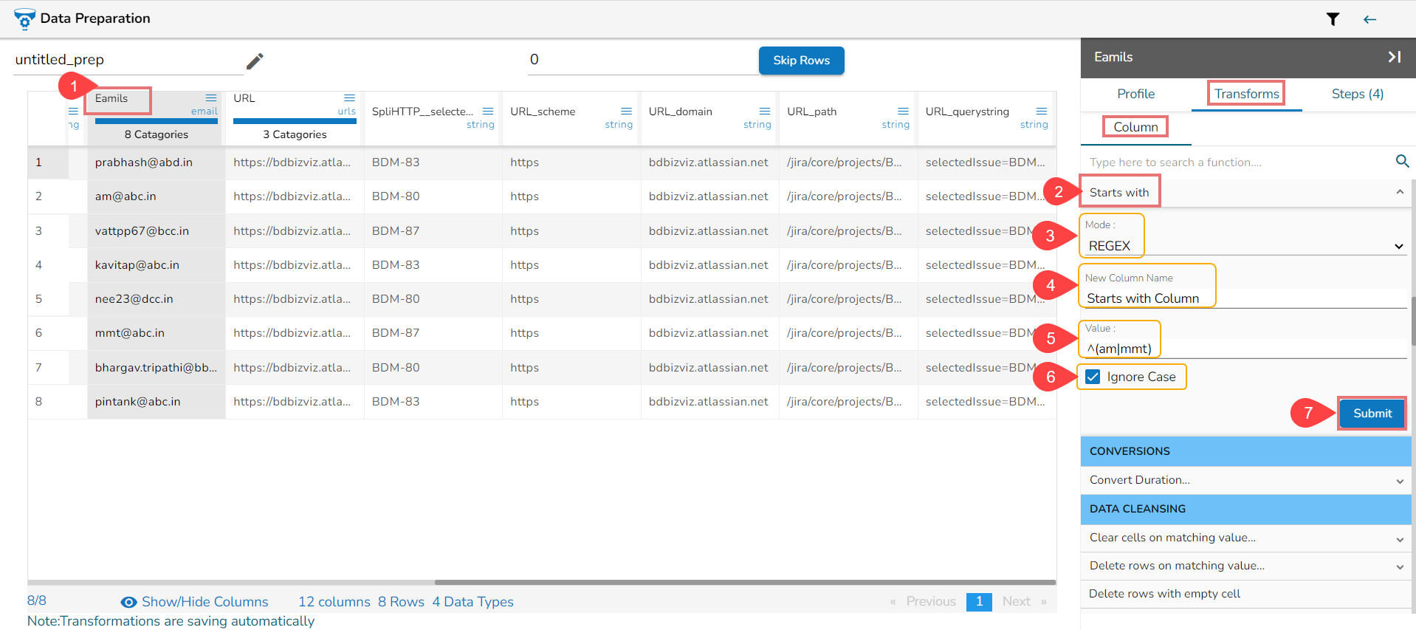The height and width of the screenshot is (630, 1416).
Task: Open the URL column menu icon
Action: point(349,97)
